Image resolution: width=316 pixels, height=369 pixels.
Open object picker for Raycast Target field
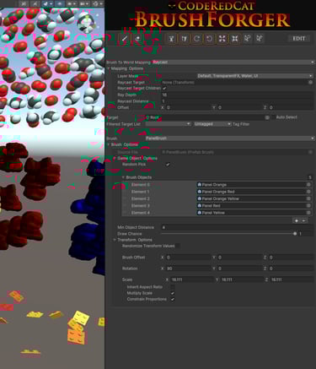click(x=310, y=82)
